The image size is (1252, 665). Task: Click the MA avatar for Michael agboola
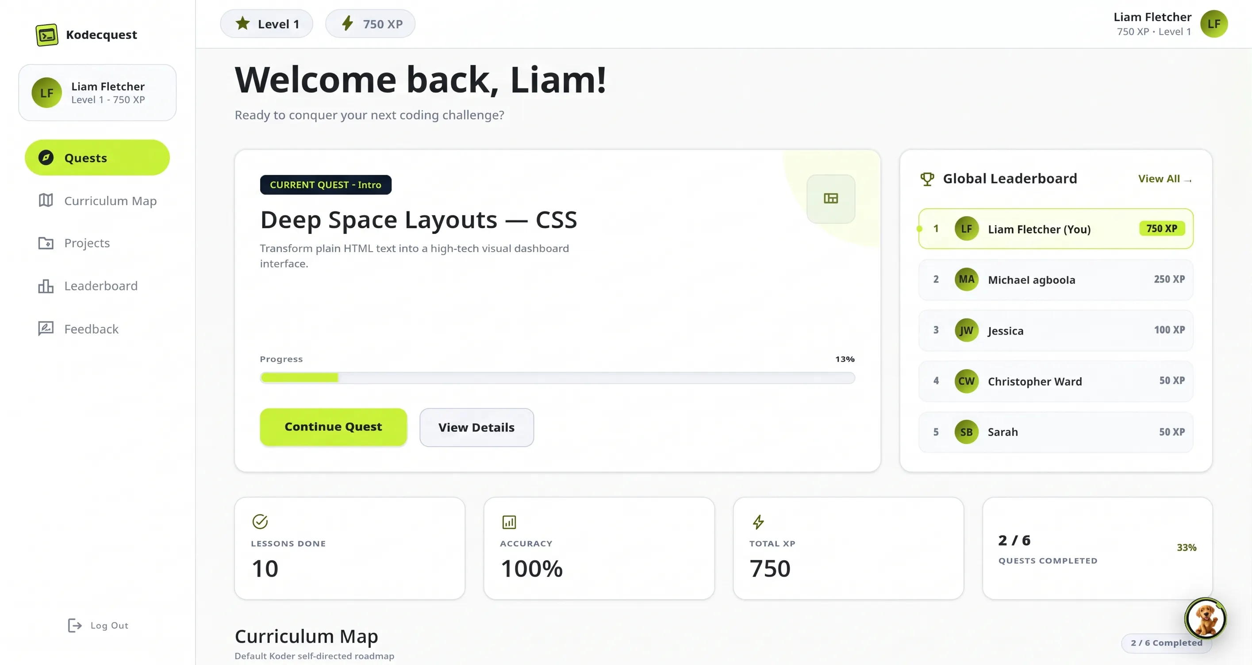pos(966,279)
